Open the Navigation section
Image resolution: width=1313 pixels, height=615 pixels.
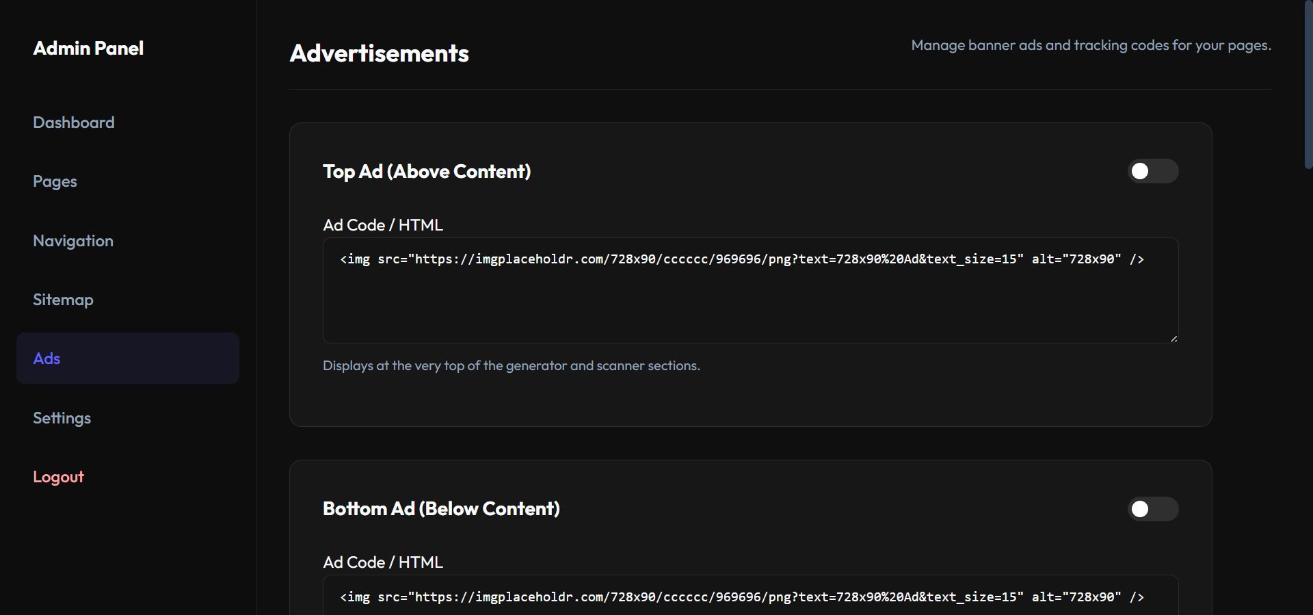[x=73, y=241]
